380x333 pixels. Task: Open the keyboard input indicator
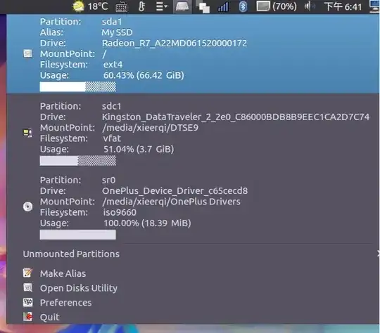click(122, 7)
